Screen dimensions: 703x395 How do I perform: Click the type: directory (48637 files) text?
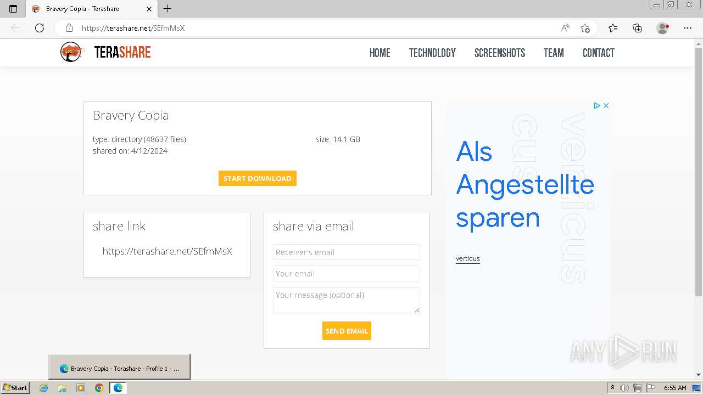(140, 139)
